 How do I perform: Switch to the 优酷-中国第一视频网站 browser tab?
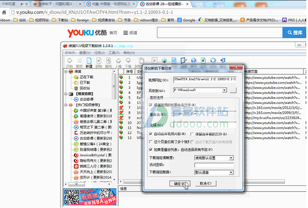pos(111,4)
